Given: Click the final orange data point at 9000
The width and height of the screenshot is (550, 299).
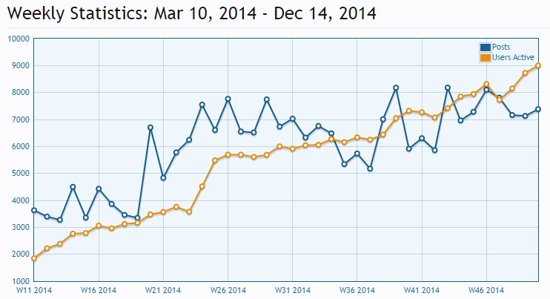Looking at the screenshot, I should point(538,65).
